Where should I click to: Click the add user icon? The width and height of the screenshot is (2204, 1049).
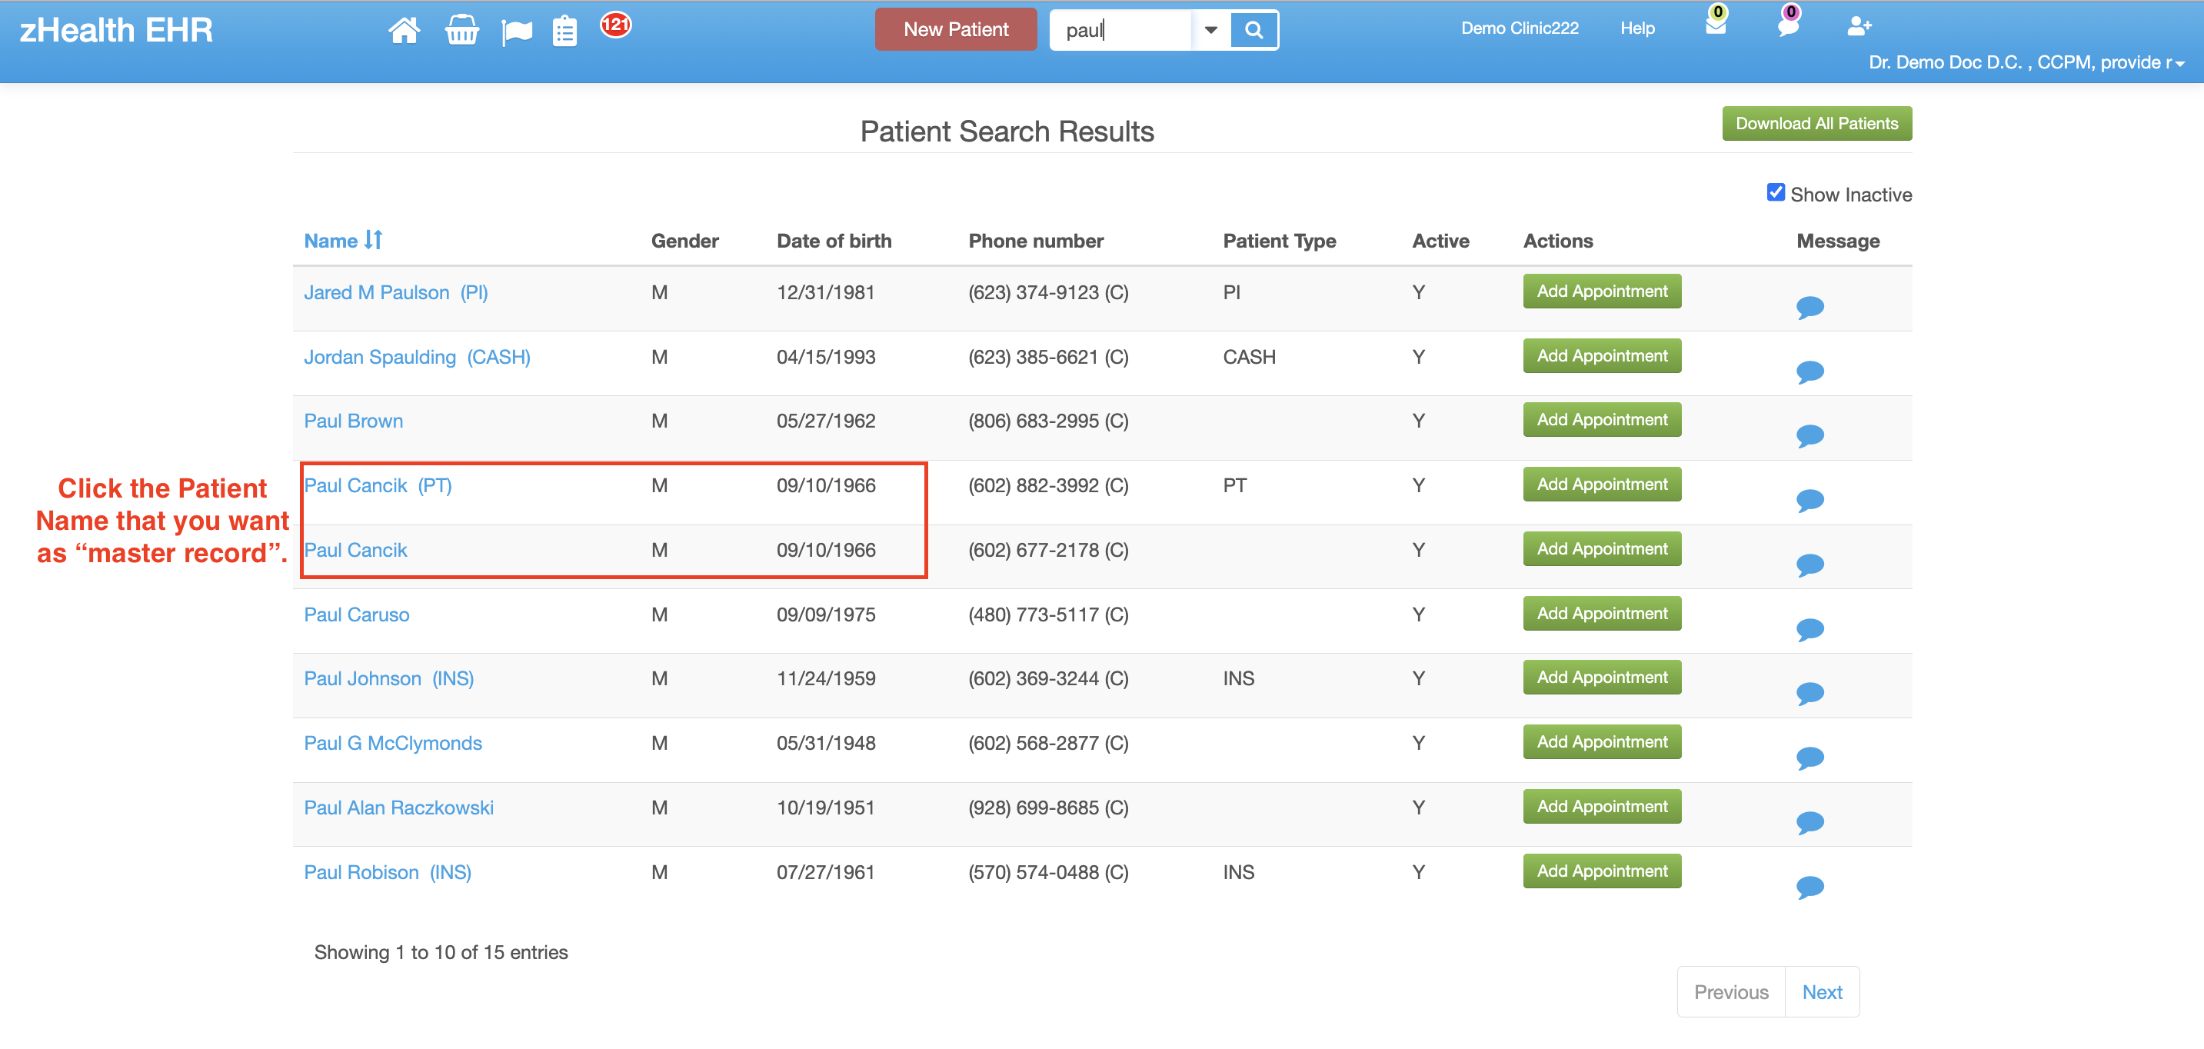(1859, 26)
